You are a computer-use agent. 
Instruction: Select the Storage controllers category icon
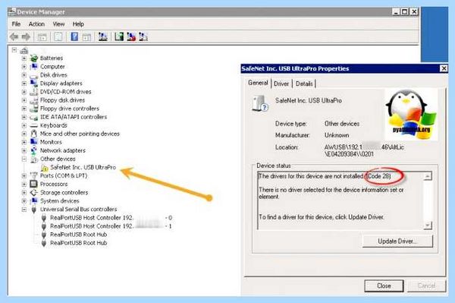pyautogui.click(x=33, y=193)
